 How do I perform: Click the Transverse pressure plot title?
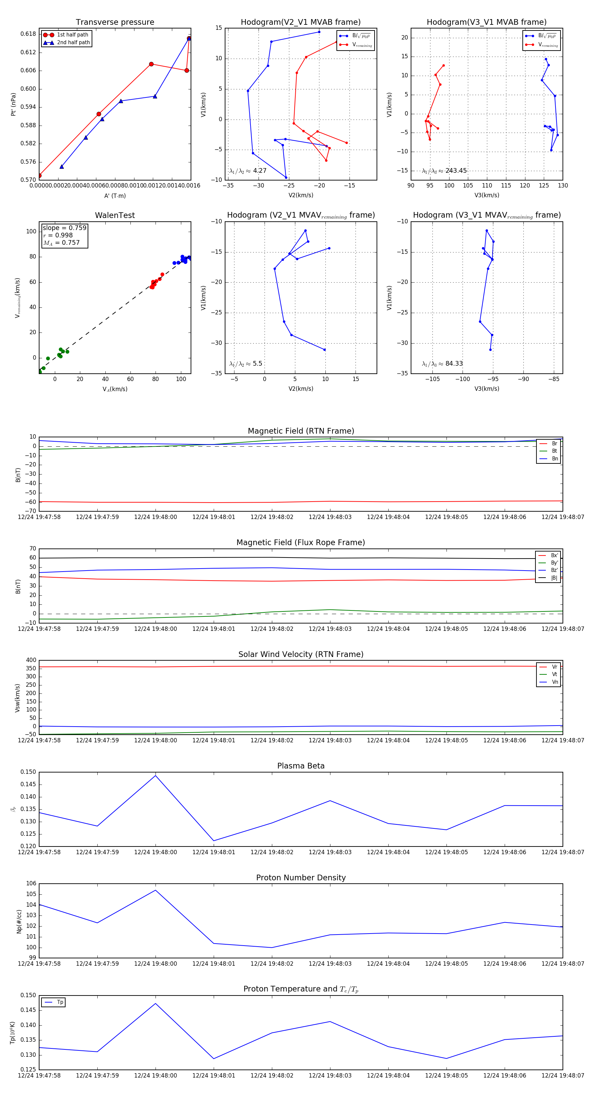click(x=115, y=22)
